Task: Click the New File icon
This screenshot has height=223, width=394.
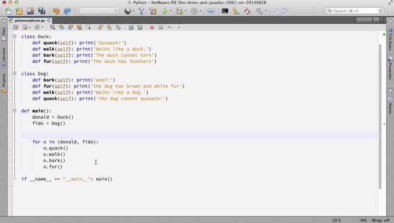Action: [x=8, y=11]
